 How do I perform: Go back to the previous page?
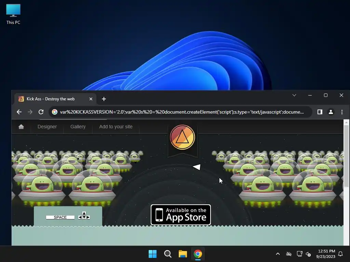point(19,112)
